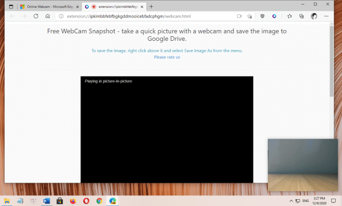Launch Google Chrome from taskbar
The image size is (342, 206).
point(99,201)
